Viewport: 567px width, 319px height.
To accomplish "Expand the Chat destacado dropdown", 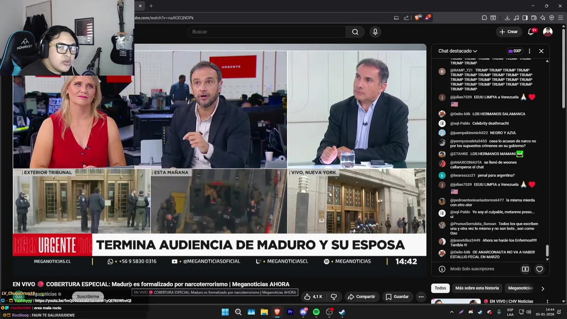I will 458,51.
